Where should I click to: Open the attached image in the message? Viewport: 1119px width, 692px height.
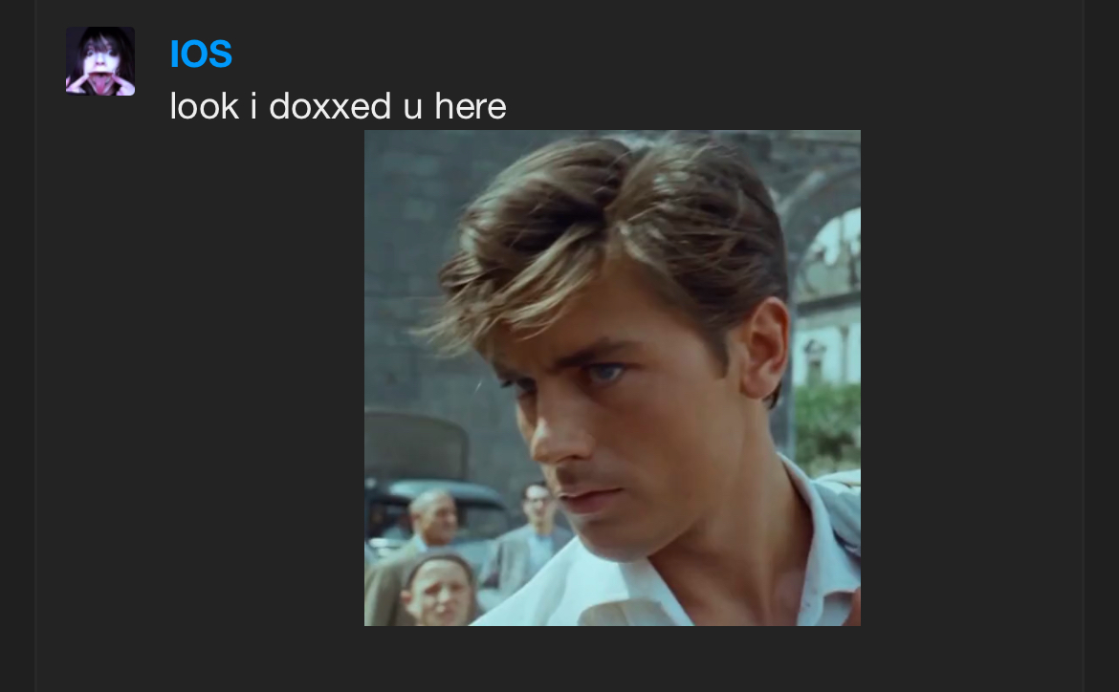(x=612, y=378)
